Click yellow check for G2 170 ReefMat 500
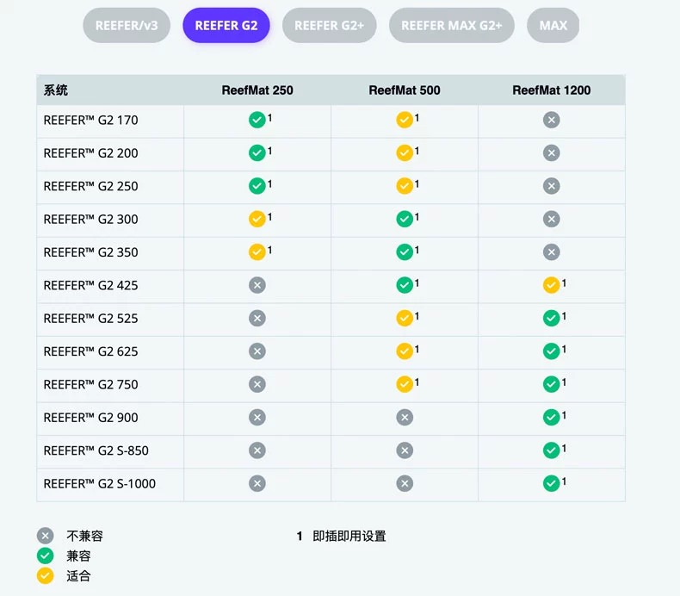This screenshot has width=680, height=596. tap(405, 121)
